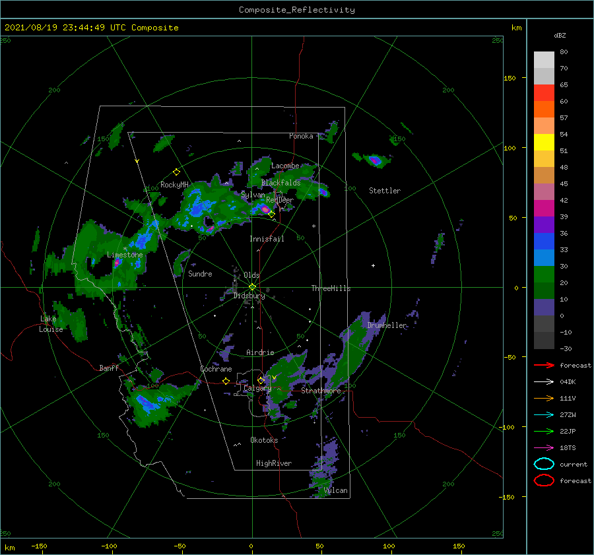
Task: Click the Limestone label
Action: (x=125, y=255)
